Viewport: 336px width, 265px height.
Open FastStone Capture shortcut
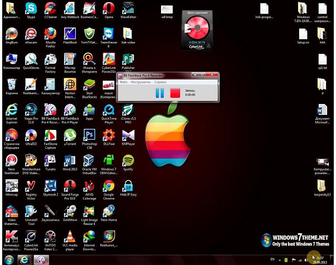tap(50, 139)
